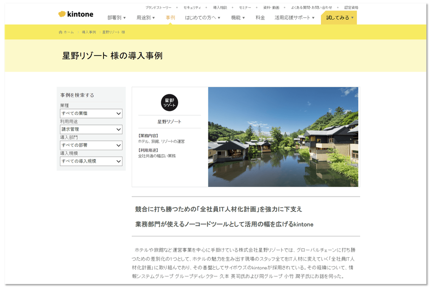Click the text 全社共通の幅広い業務
Viewport: 431px width, 287px height.
[x=157, y=156]
